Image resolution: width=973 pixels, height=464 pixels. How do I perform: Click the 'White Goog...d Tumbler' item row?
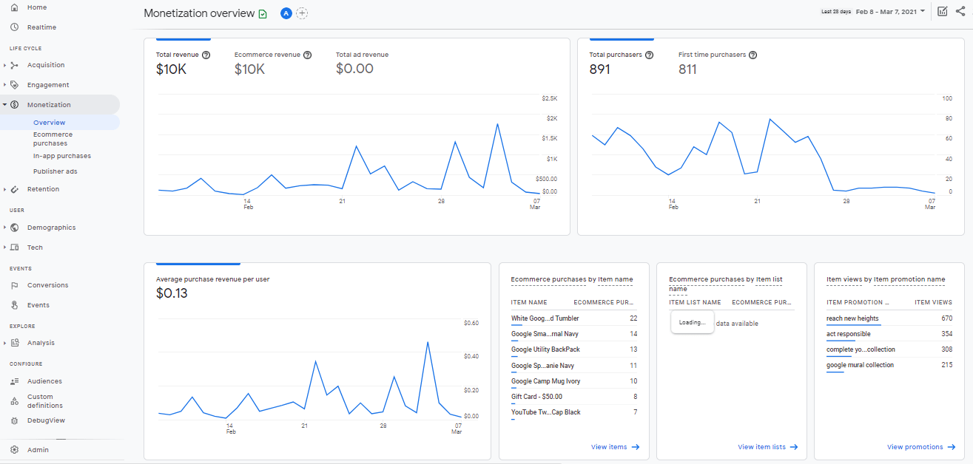574,318
